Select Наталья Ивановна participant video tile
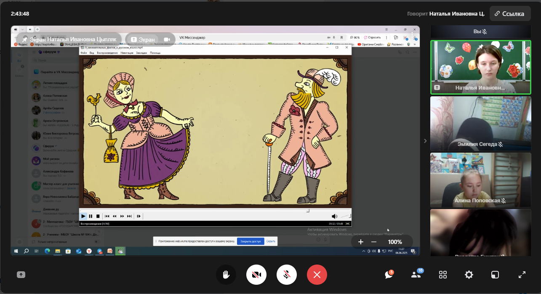541x294 pixels. click(480, 67)
